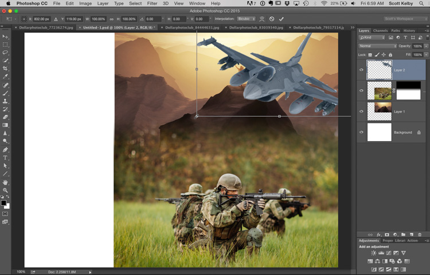430x275 pixels.
Task: Switch to the Channels panel tab
Action: click(x=380, y=30)
